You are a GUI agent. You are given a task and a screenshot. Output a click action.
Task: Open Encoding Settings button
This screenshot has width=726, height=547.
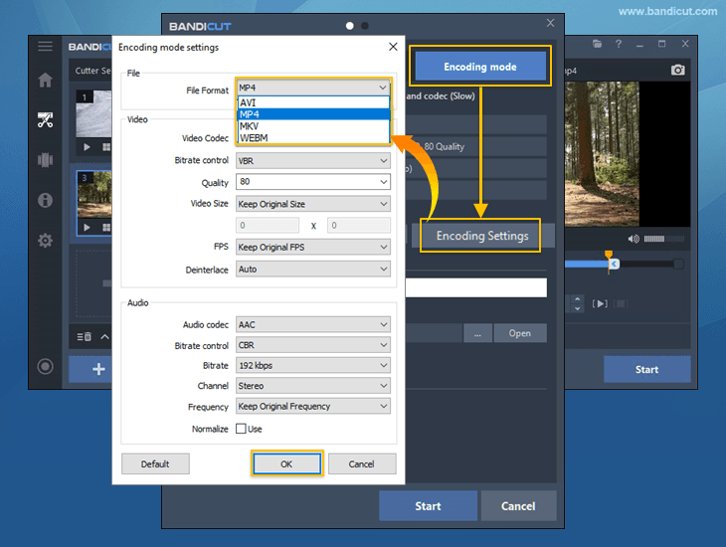click(481, 236)
